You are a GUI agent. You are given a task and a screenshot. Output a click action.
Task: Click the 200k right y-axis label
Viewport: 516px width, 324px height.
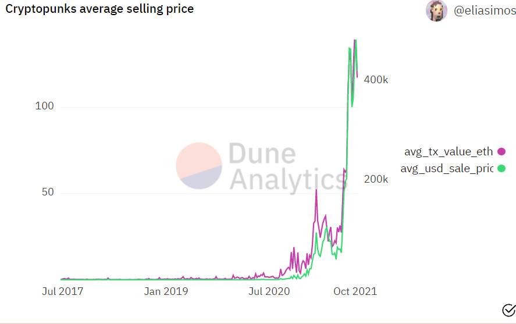[x=376, y=179]
